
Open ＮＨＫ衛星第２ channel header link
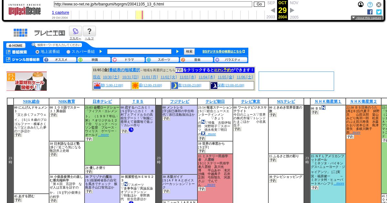click(363, 101)
